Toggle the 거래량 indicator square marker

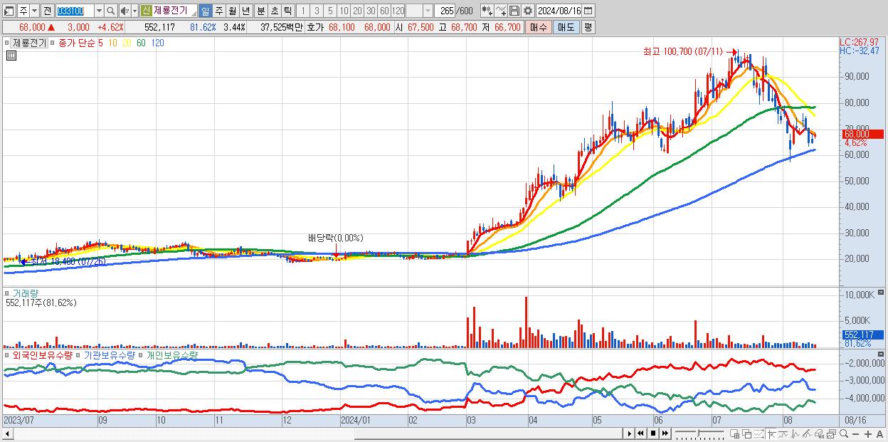7,293
